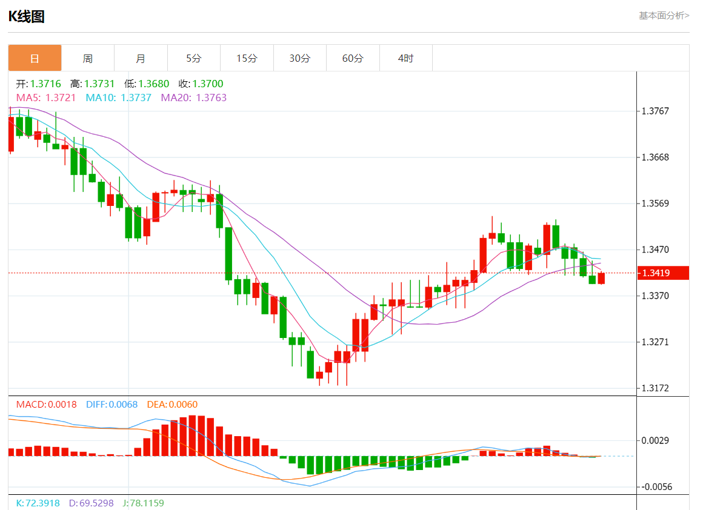Select the 日 daily chart tab
The width and height of the screenshot is (703, 510).
(x=35, y=58)
